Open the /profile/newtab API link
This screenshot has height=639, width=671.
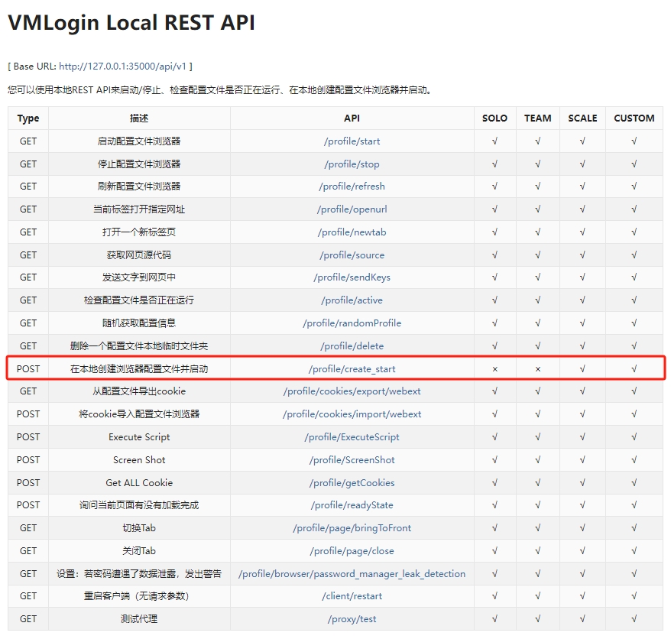[352, 232]
